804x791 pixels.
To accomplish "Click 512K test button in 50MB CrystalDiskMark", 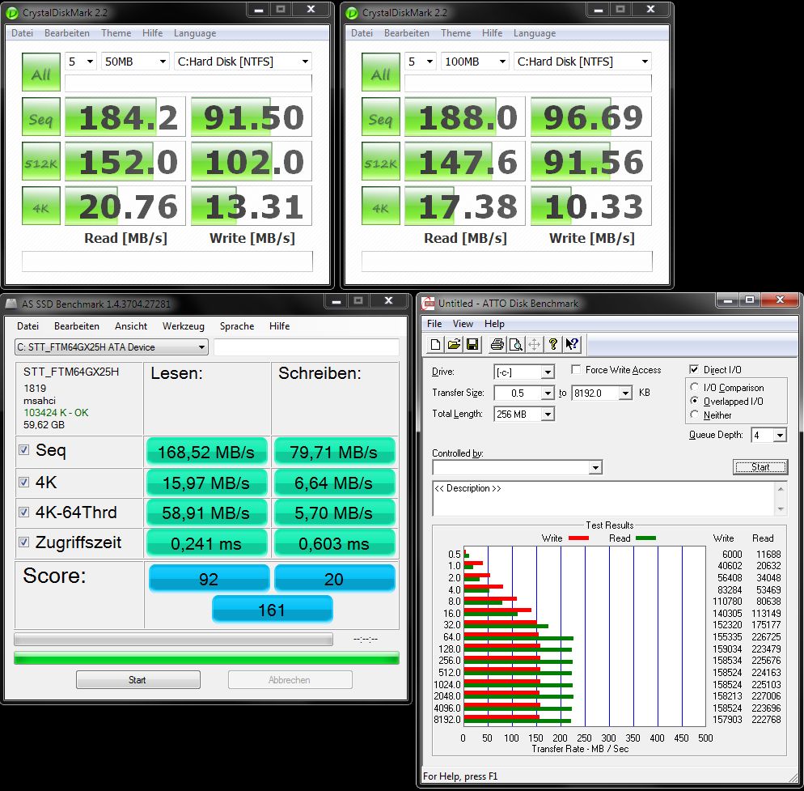I will click(41, 162).
